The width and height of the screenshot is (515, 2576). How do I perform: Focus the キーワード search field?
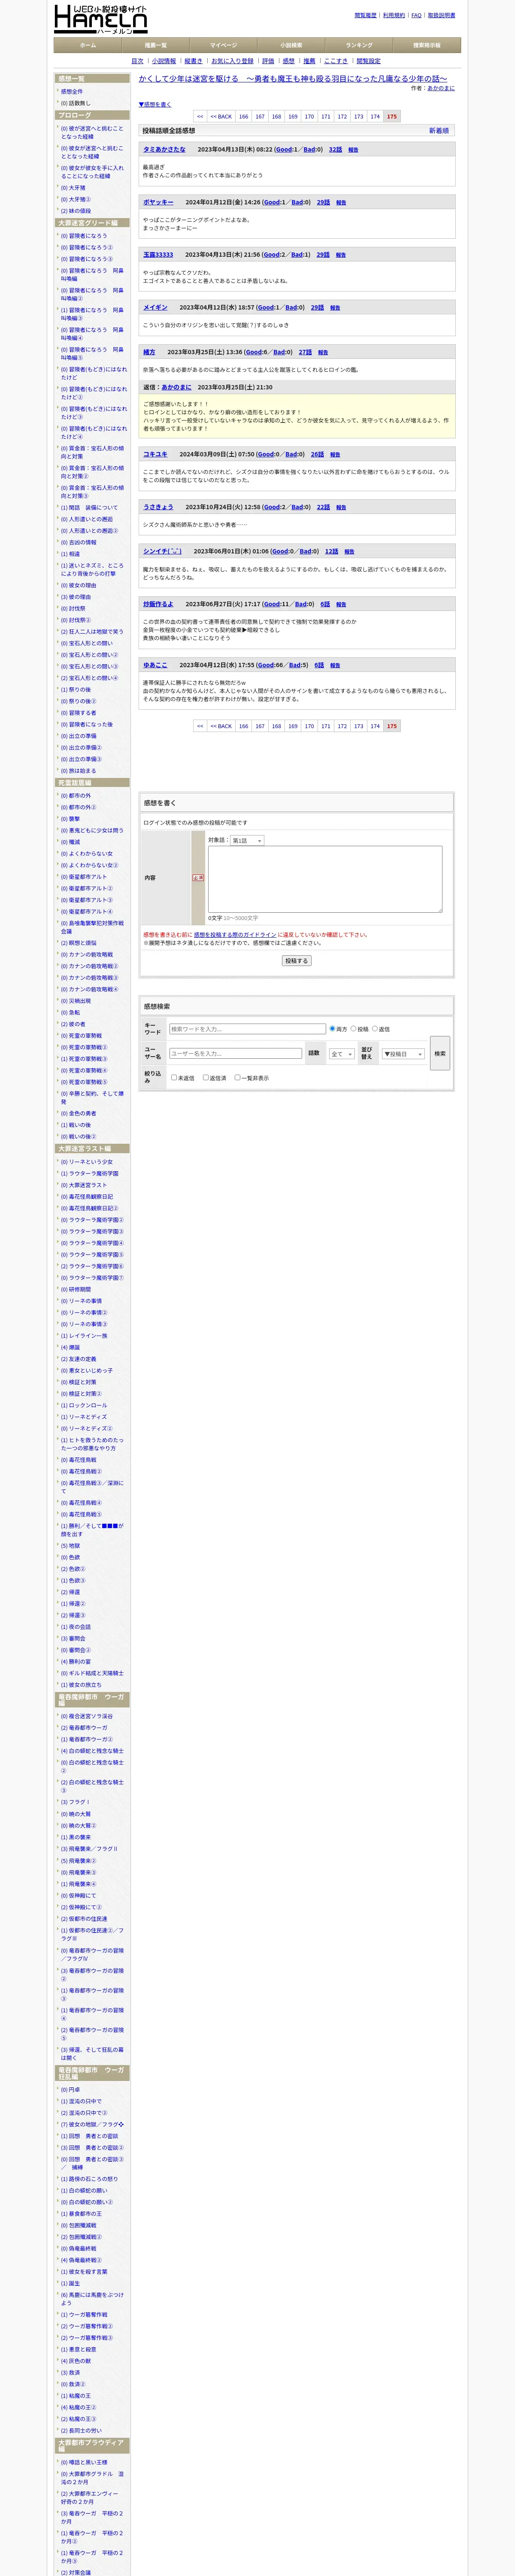(x=247, y=1029)
